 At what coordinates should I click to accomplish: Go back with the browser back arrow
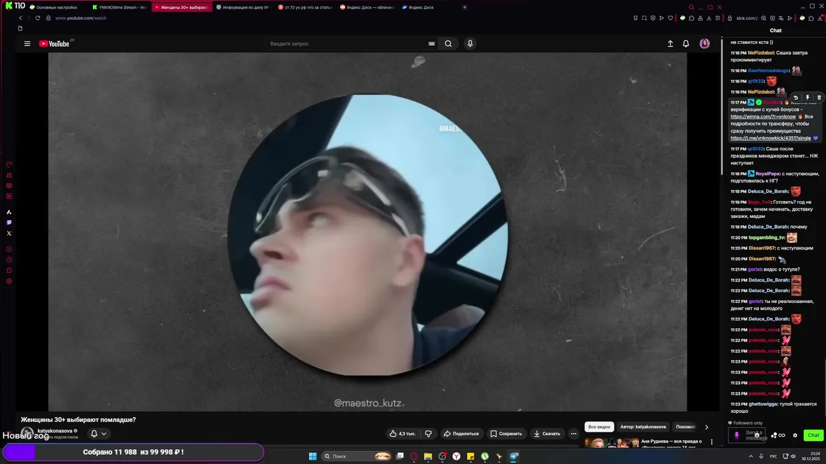tap(20, 18)
